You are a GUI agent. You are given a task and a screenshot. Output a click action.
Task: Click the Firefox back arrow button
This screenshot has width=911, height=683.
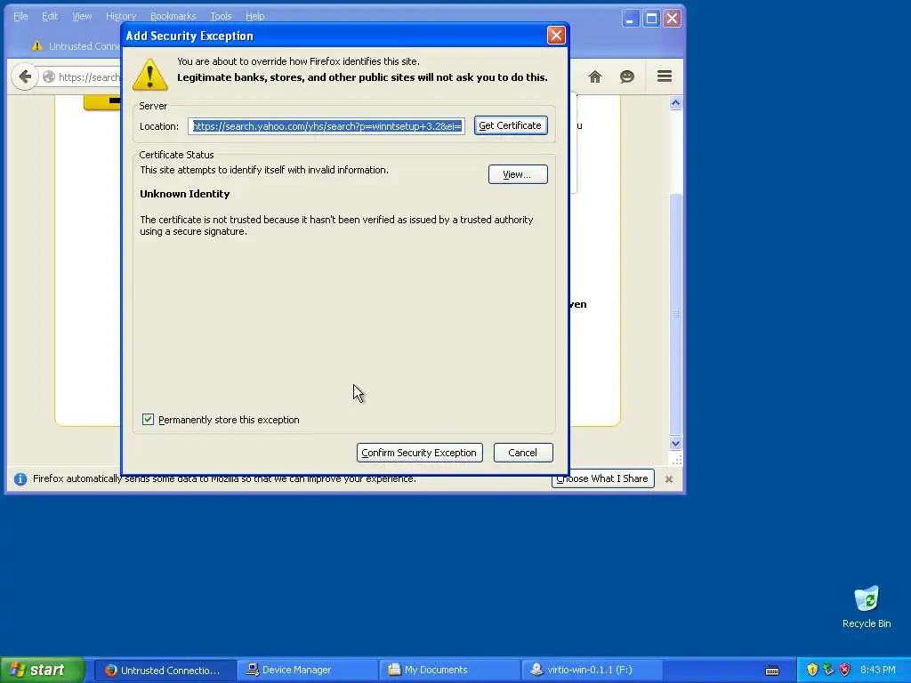(25, 76)
